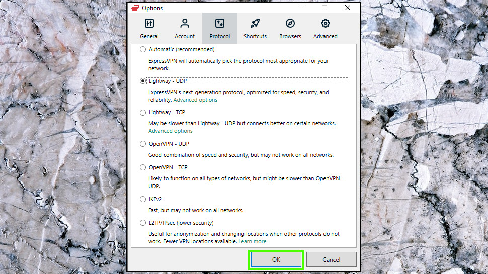Image resolution: width=488 pixels, height=274 pixels.
Task: Switch to the Protocol tab label
Action: point(220,36)
